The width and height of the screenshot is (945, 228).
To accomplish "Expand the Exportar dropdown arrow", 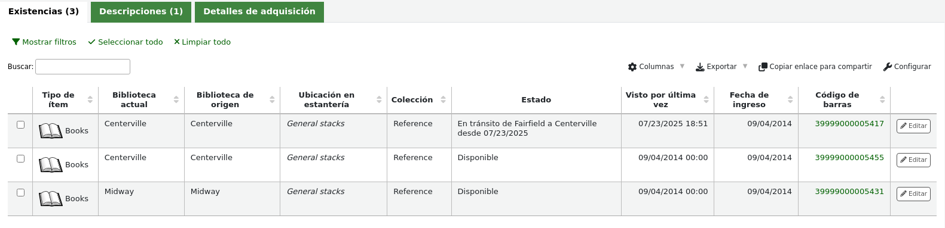I will [x=745, y=66].
